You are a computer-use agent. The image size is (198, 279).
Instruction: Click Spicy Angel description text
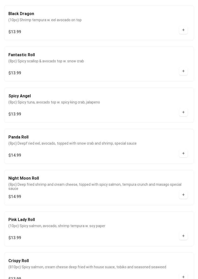(54, 102)
